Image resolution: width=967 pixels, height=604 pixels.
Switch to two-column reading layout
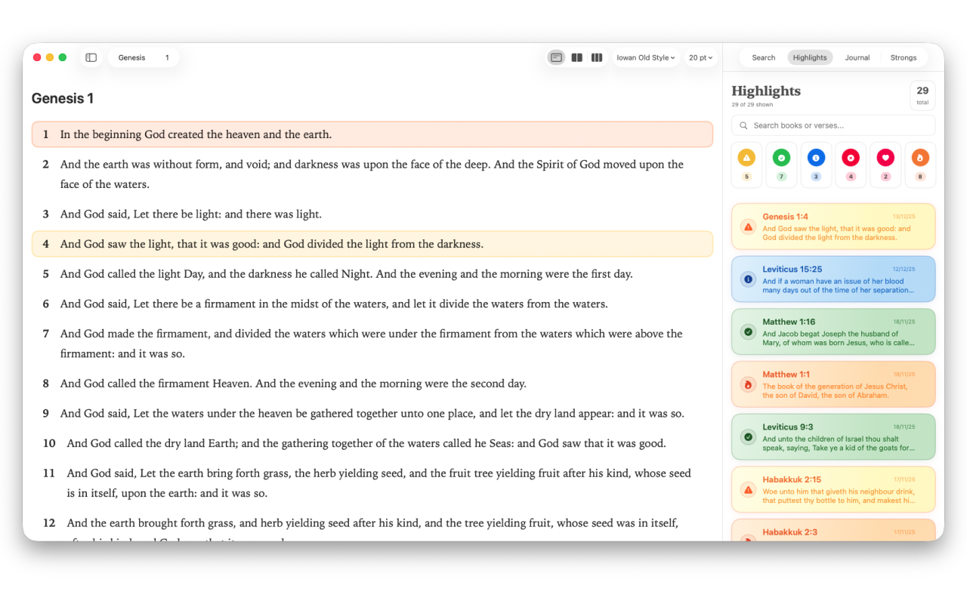[x=577, y=57]
